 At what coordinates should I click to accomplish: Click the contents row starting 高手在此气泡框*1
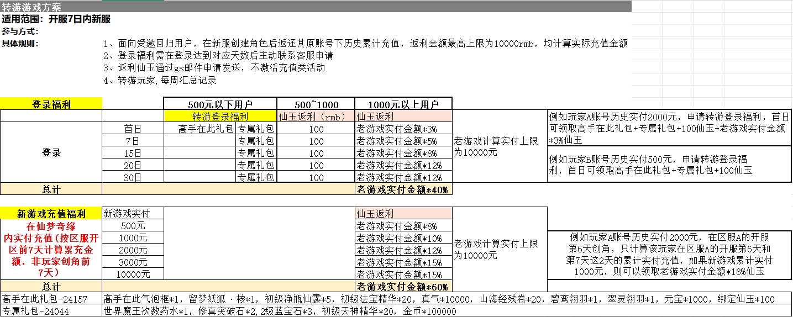[447, 299]
